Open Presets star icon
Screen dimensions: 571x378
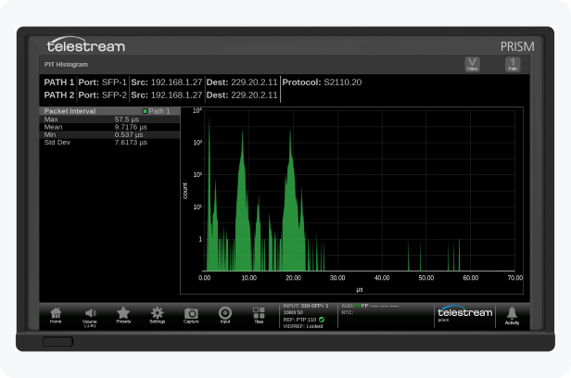click(x=123, y=315)
